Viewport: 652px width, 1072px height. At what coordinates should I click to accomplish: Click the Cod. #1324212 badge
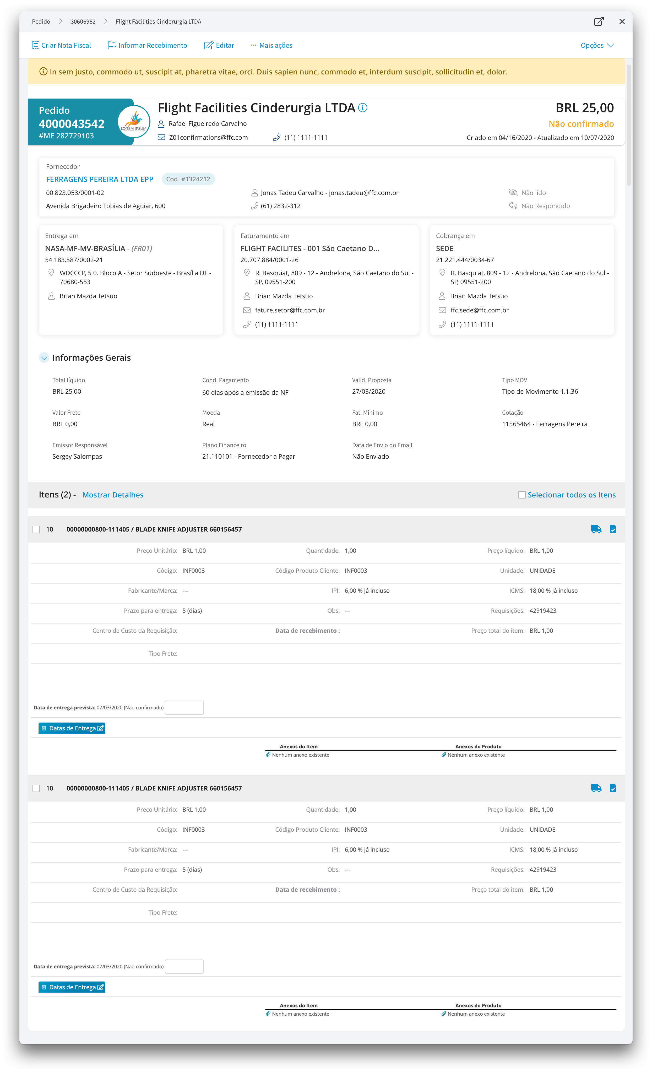coord(188,179)
